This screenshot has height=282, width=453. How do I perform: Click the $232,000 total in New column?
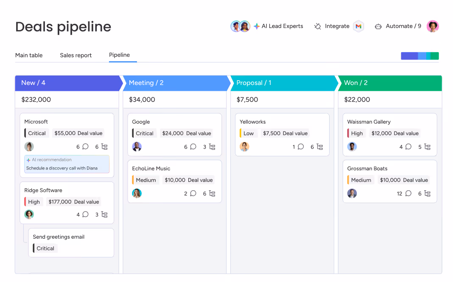(36, 100)
